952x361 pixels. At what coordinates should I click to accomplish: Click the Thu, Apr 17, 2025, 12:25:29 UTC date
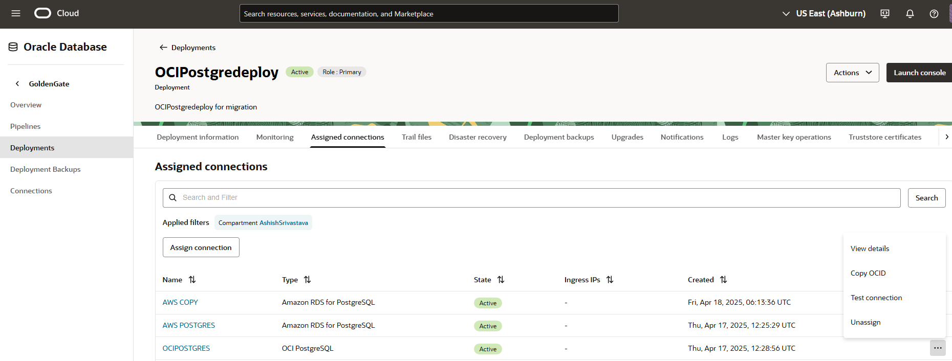coord(742,325)
